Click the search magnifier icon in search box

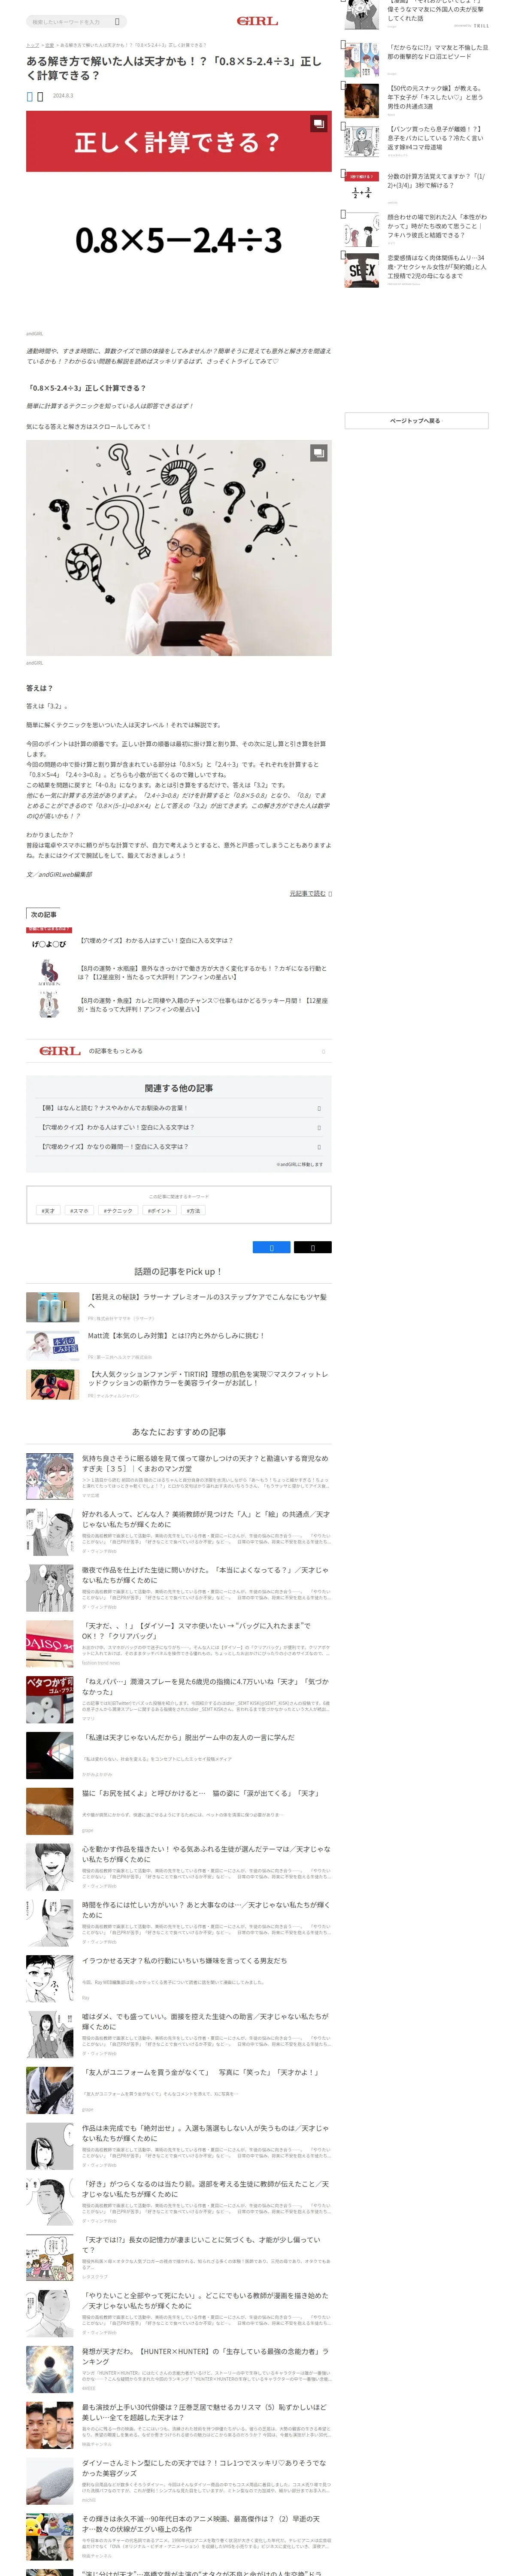pyautogui.click(x=117, y=21)
